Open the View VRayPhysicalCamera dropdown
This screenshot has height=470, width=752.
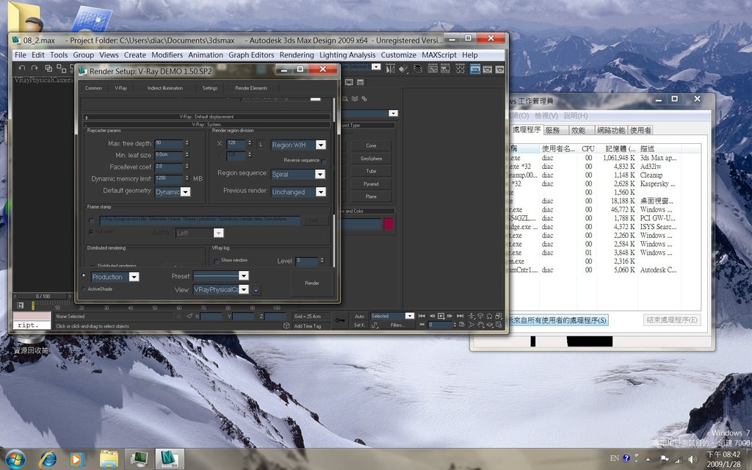pyautogui.click(x=220, y=289)
